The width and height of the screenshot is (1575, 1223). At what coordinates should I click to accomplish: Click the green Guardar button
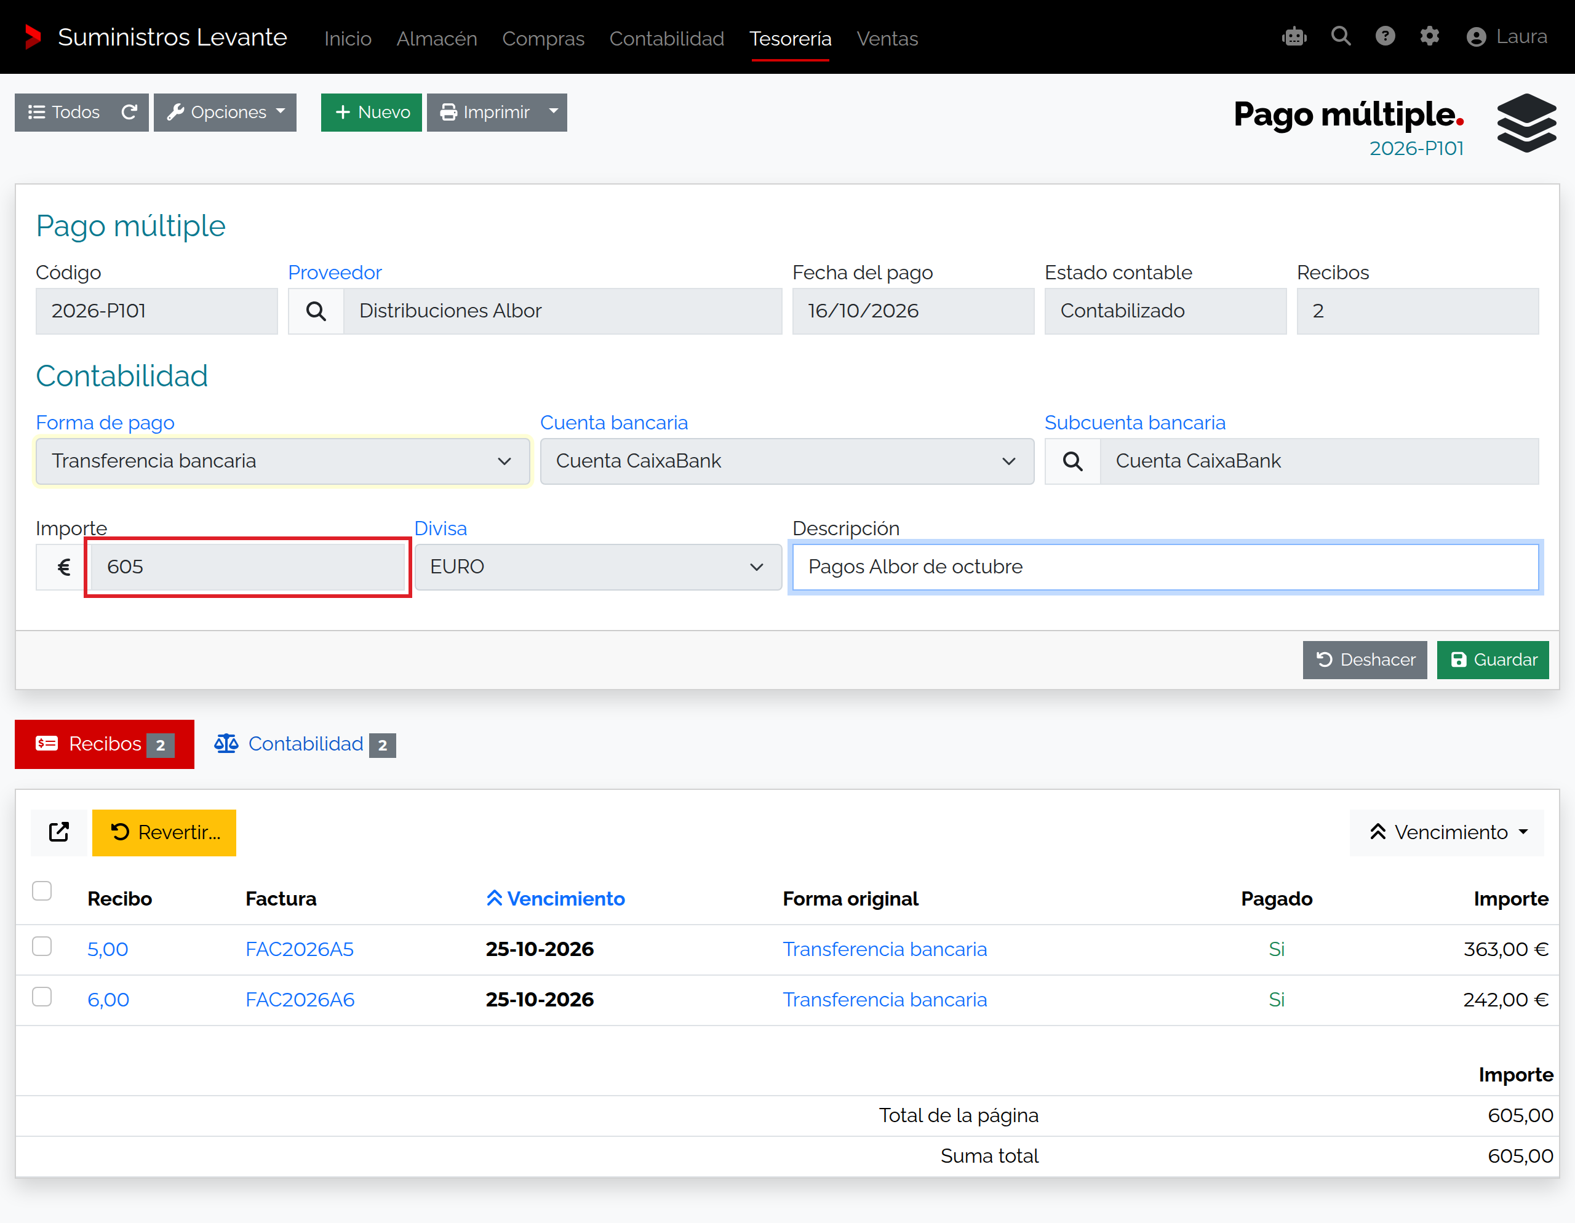tap(1493, 660)
